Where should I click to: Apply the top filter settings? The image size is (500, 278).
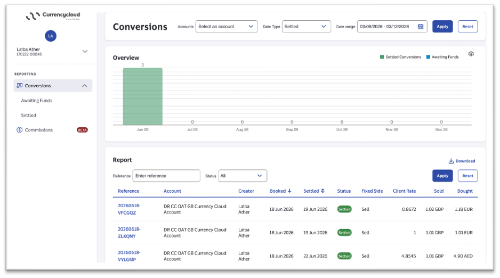442,27
